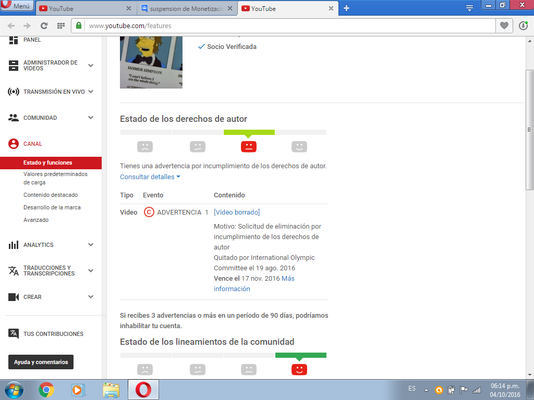This screenshot has height=400, width=534.
Task: Open the [Video borrado] link
Action: point(237,213)
